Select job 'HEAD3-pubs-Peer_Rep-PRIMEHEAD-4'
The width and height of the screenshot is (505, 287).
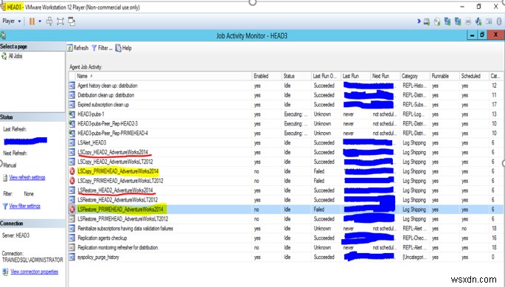(113, 134)
